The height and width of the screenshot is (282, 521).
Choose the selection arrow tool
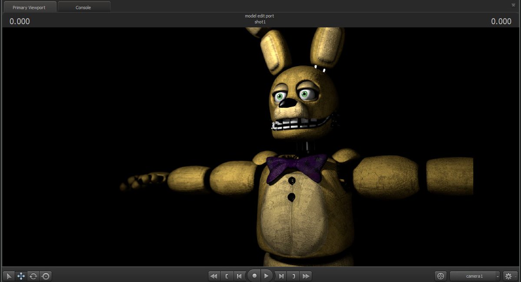click(9, 276)
